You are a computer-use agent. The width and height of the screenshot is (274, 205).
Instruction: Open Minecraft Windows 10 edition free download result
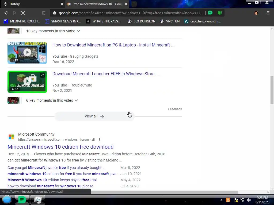click(60, 147)
